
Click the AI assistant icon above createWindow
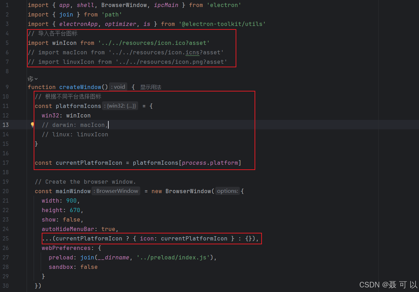click(x=31, y=79)
